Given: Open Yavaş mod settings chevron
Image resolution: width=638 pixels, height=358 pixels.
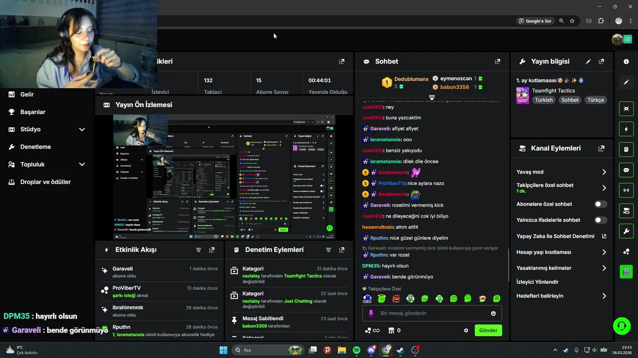Looking at the screenshot, I should pyautogui.click(x=604, y=172).
